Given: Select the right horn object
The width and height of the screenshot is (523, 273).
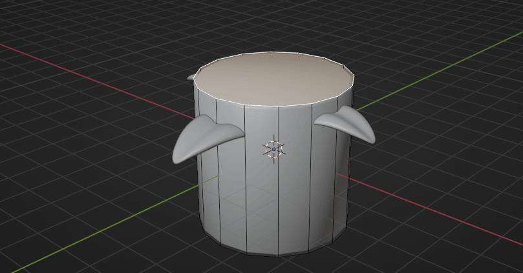Looking at the screenshot, I should pos(347,122).
